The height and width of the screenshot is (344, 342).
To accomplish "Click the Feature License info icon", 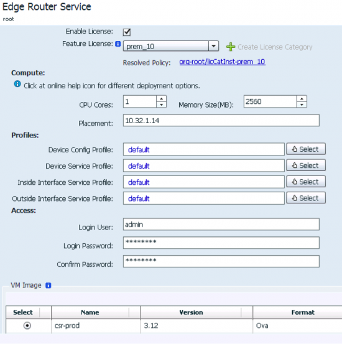I will 118,44.
